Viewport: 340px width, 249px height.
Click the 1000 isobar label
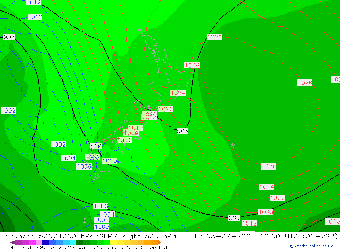coord(102,227)
